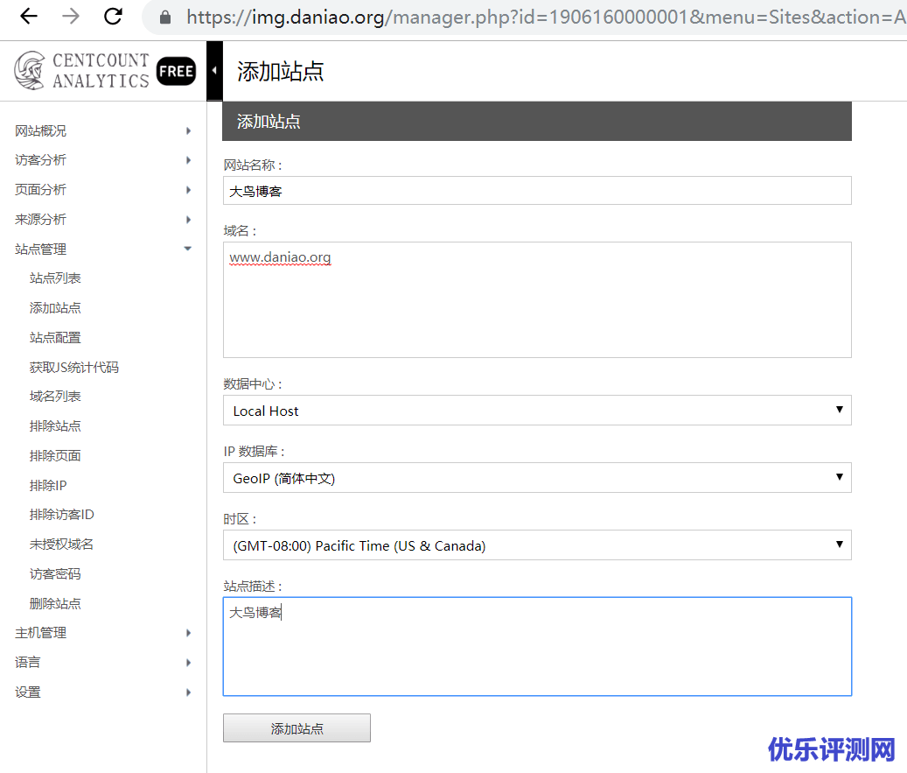Submit the form with 添加站点 button
The image size is (907, 773).
[x=297, y=727]
